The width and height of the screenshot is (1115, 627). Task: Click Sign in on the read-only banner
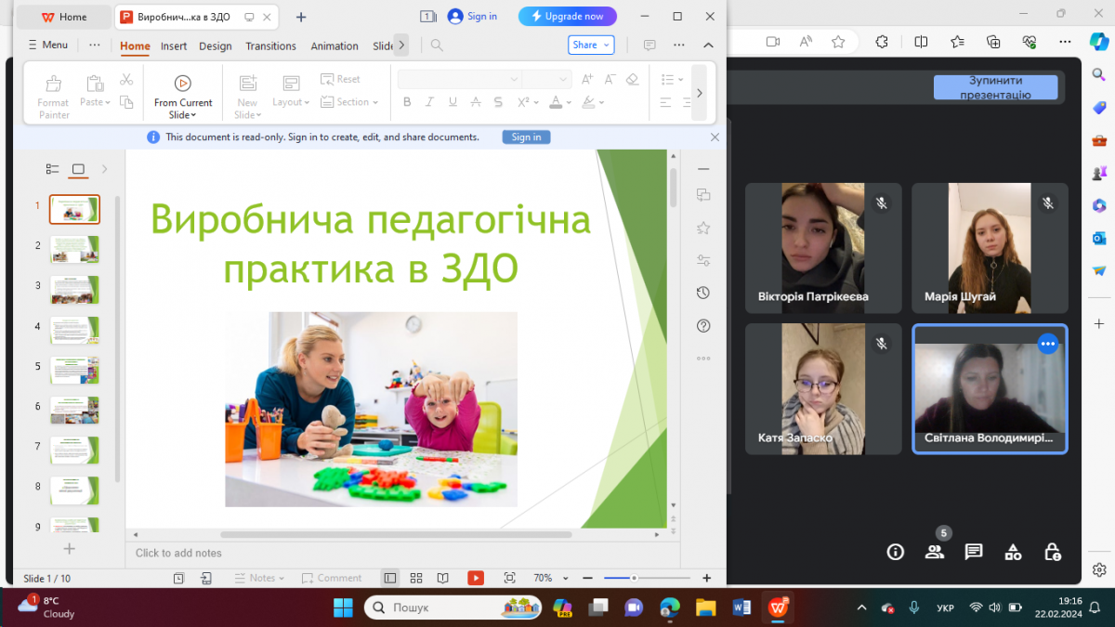[x=526, y=137]
